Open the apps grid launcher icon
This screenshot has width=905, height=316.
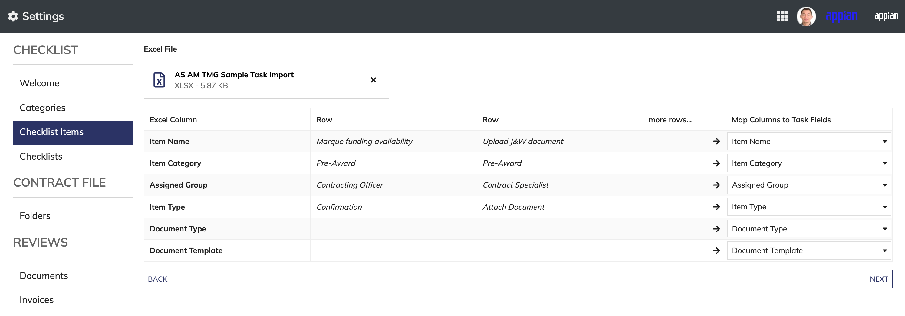click(782, 16)
